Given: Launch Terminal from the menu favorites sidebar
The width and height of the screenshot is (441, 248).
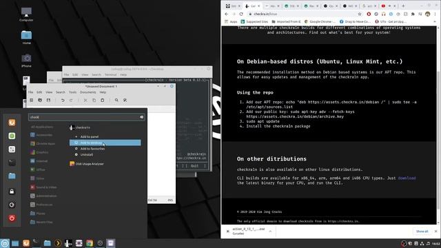Looking at the screenshot, I should [12, 163].
